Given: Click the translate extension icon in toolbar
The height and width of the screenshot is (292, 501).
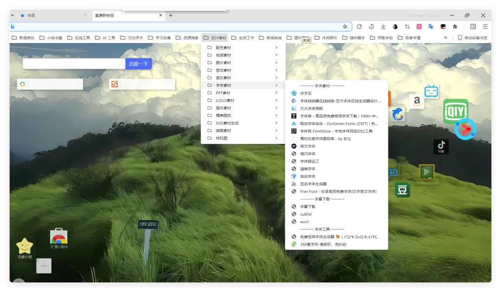Looking at the screenshot, I should pyautogui.click(x=431, y=26).
